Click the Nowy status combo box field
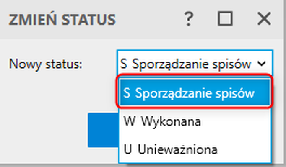 click(x=195, y=64)
